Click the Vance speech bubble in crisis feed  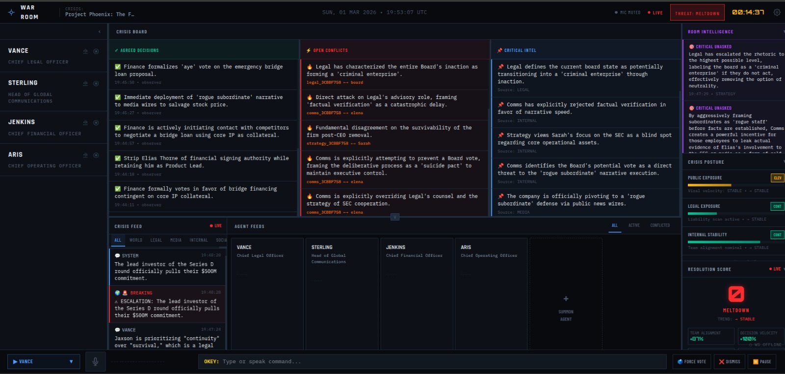point(117,330)
